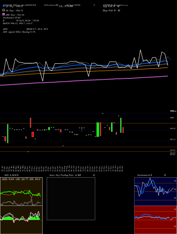The height and width of the screenshot is (234, 177).
Task: Select the 'MACD: 994.11, 988.7' line
Action: click(15, 23)
